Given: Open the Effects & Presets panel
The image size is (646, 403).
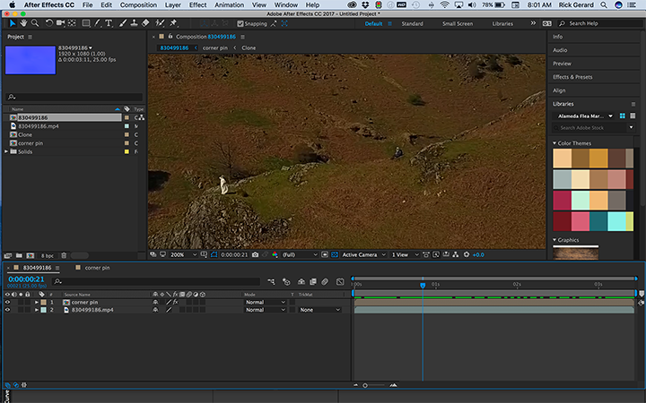Looking at the screenshot, I should [574, 77].
